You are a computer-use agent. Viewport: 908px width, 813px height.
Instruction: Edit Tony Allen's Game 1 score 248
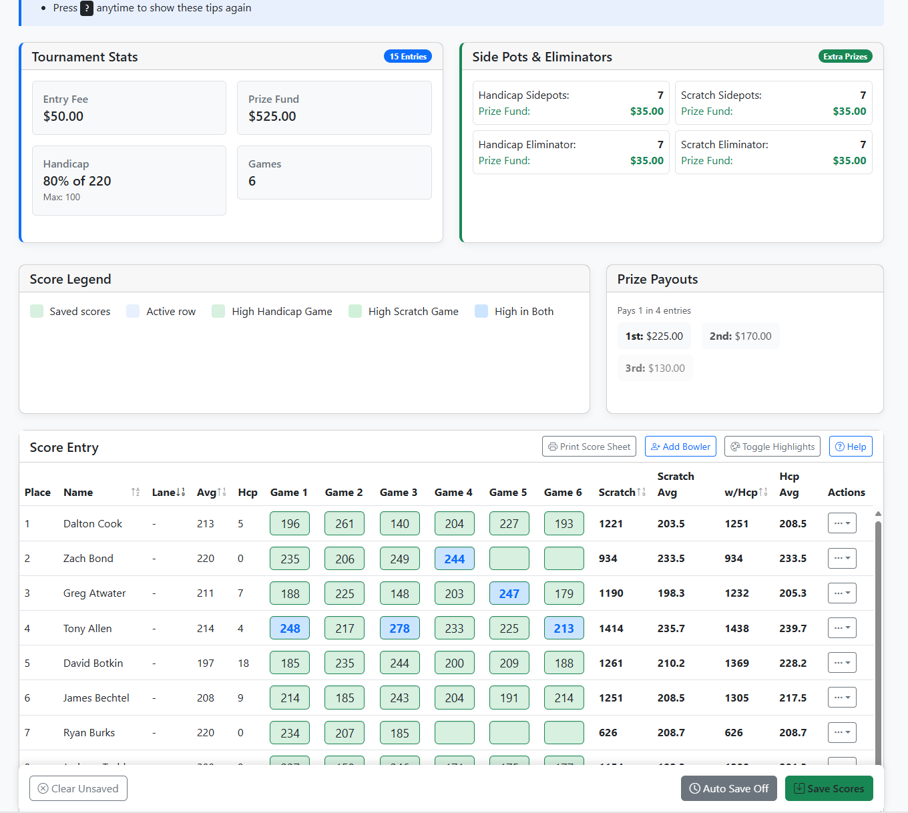(290, 628)
